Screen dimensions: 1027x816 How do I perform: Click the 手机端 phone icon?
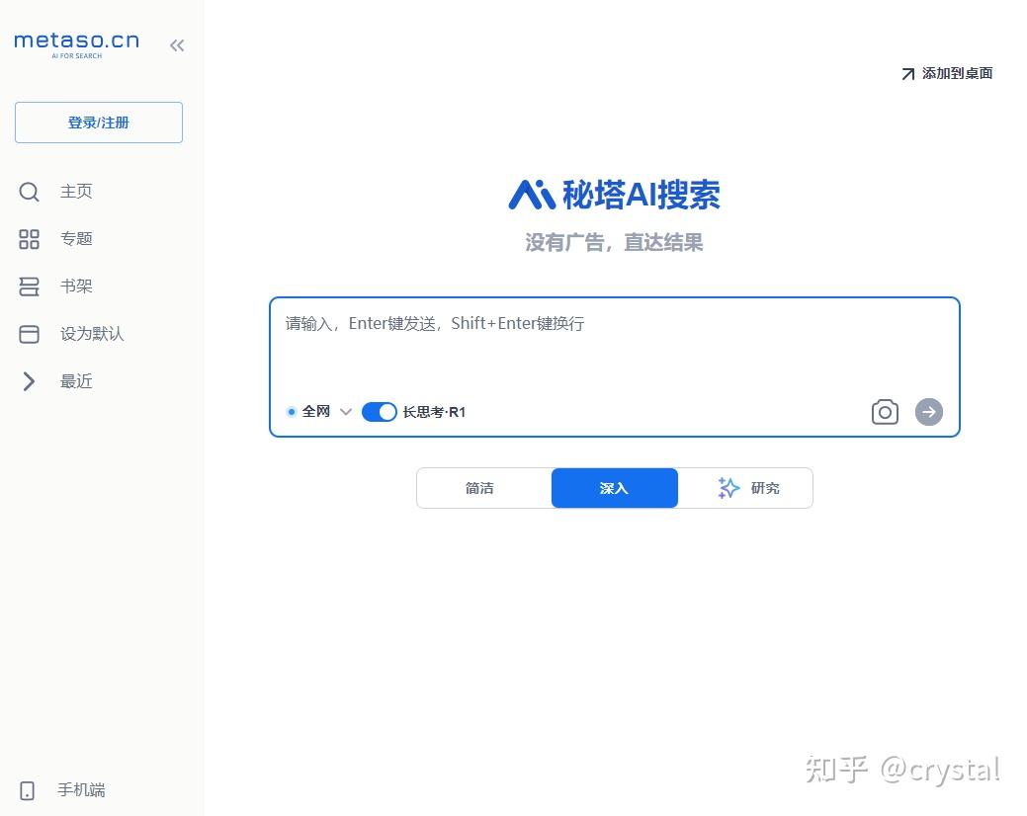tap(28, 790)
